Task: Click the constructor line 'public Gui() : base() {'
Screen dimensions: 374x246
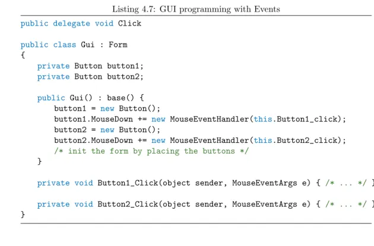Action: [91, 98]
